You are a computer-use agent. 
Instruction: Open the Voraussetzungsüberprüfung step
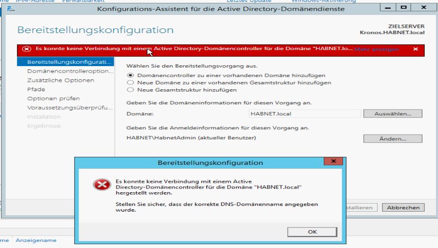click(70, 108)
